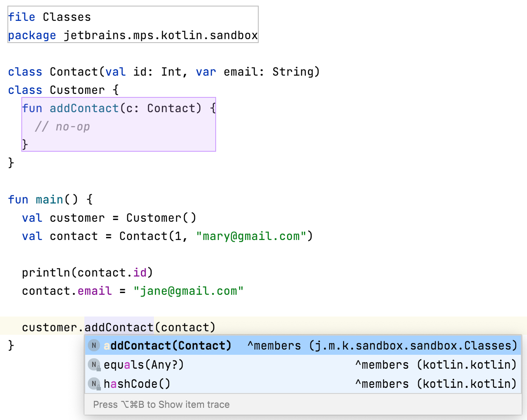Click the "package" keyword in the header
The width and height of the screenshot is (527, 420).
(32, 36)
